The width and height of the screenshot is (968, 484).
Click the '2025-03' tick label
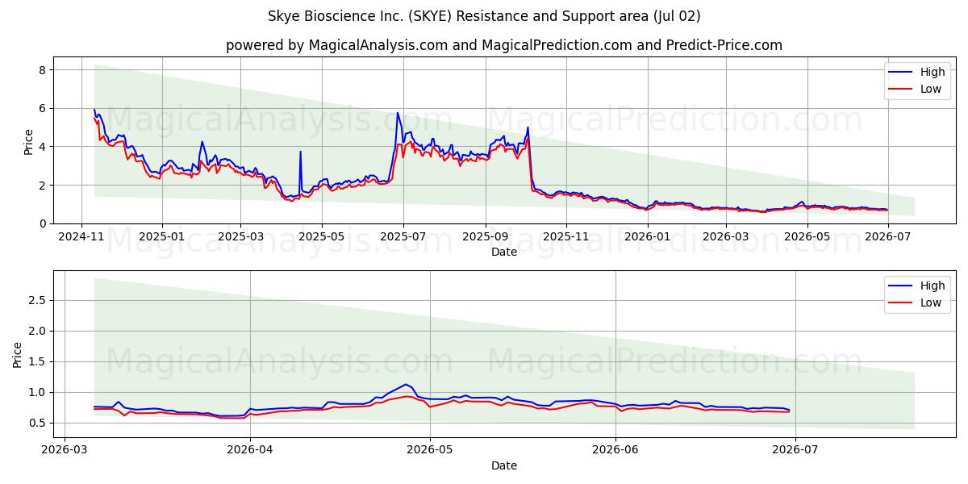pos(240,237)
